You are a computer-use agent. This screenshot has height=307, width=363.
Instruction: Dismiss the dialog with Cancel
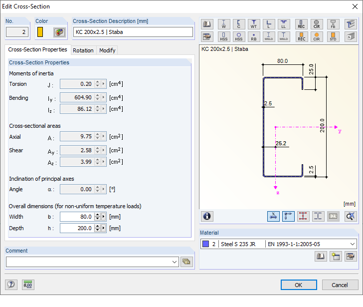(x=340, y=285)
